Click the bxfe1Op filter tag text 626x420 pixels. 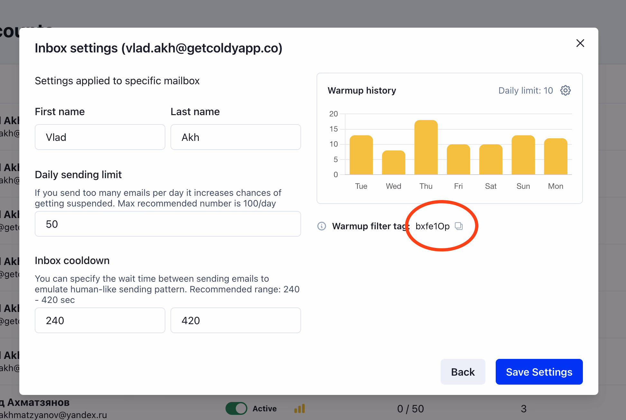[x=432, y=226]
